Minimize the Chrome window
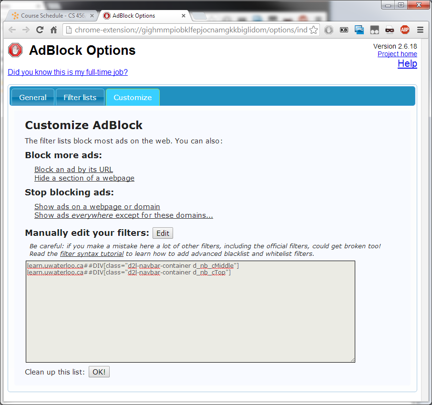This screenshot has height=405, width=432. (x=388, y=5)
